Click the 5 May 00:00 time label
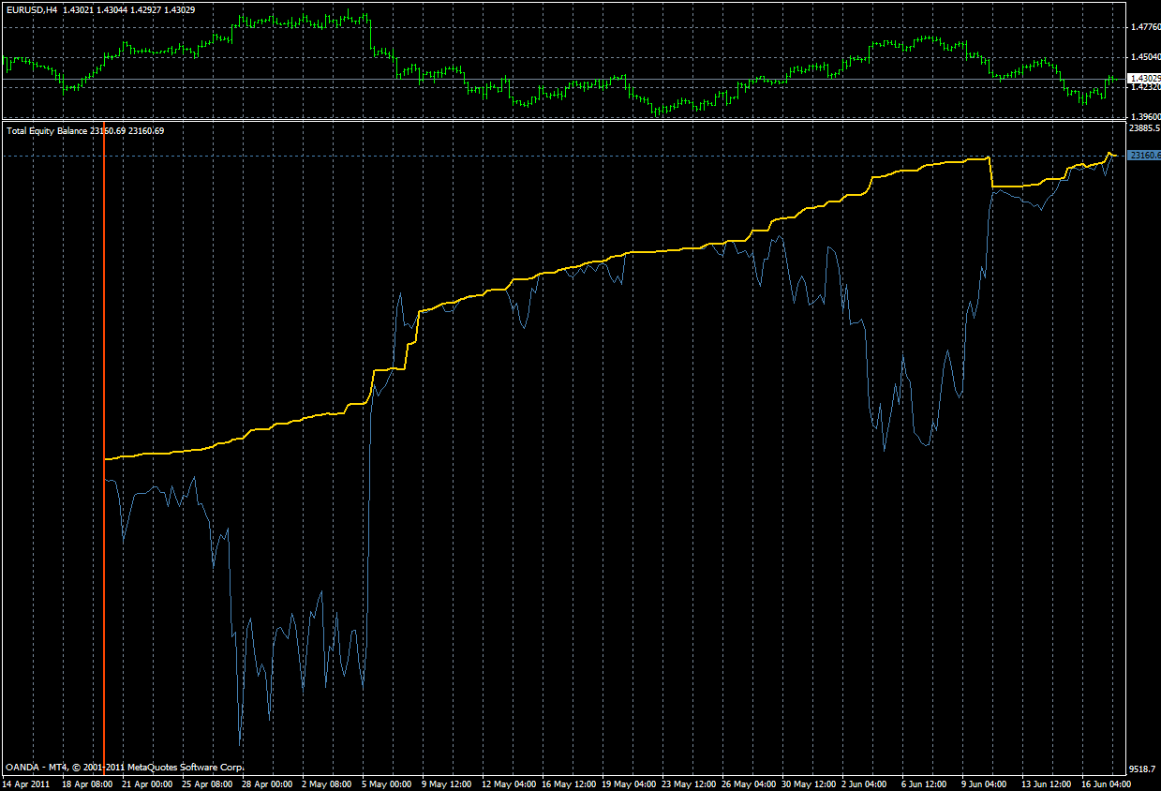1161x791 pixels. click(x=388, y=784)
